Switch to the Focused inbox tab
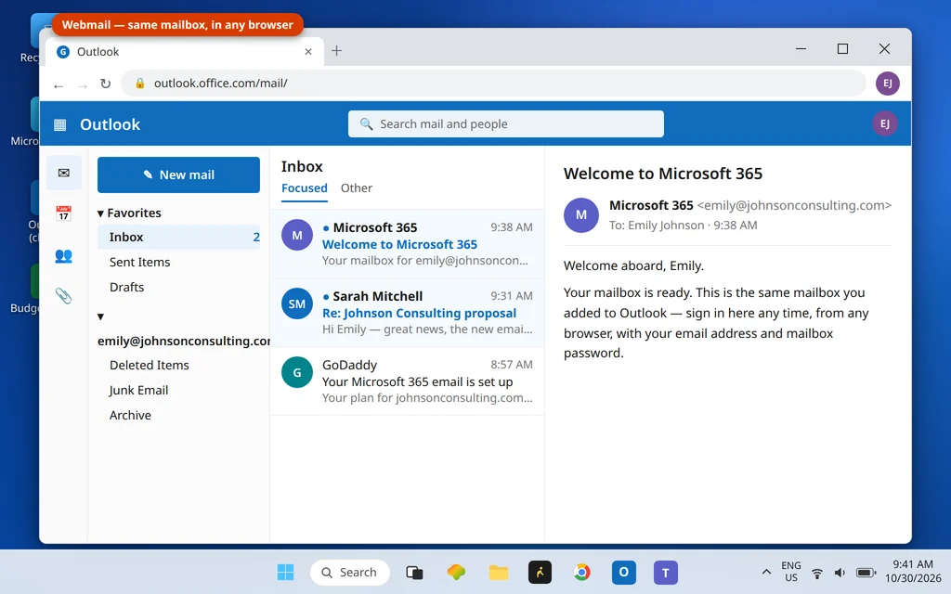The width and height of the screenshot is (951, 594). (305, 187)
